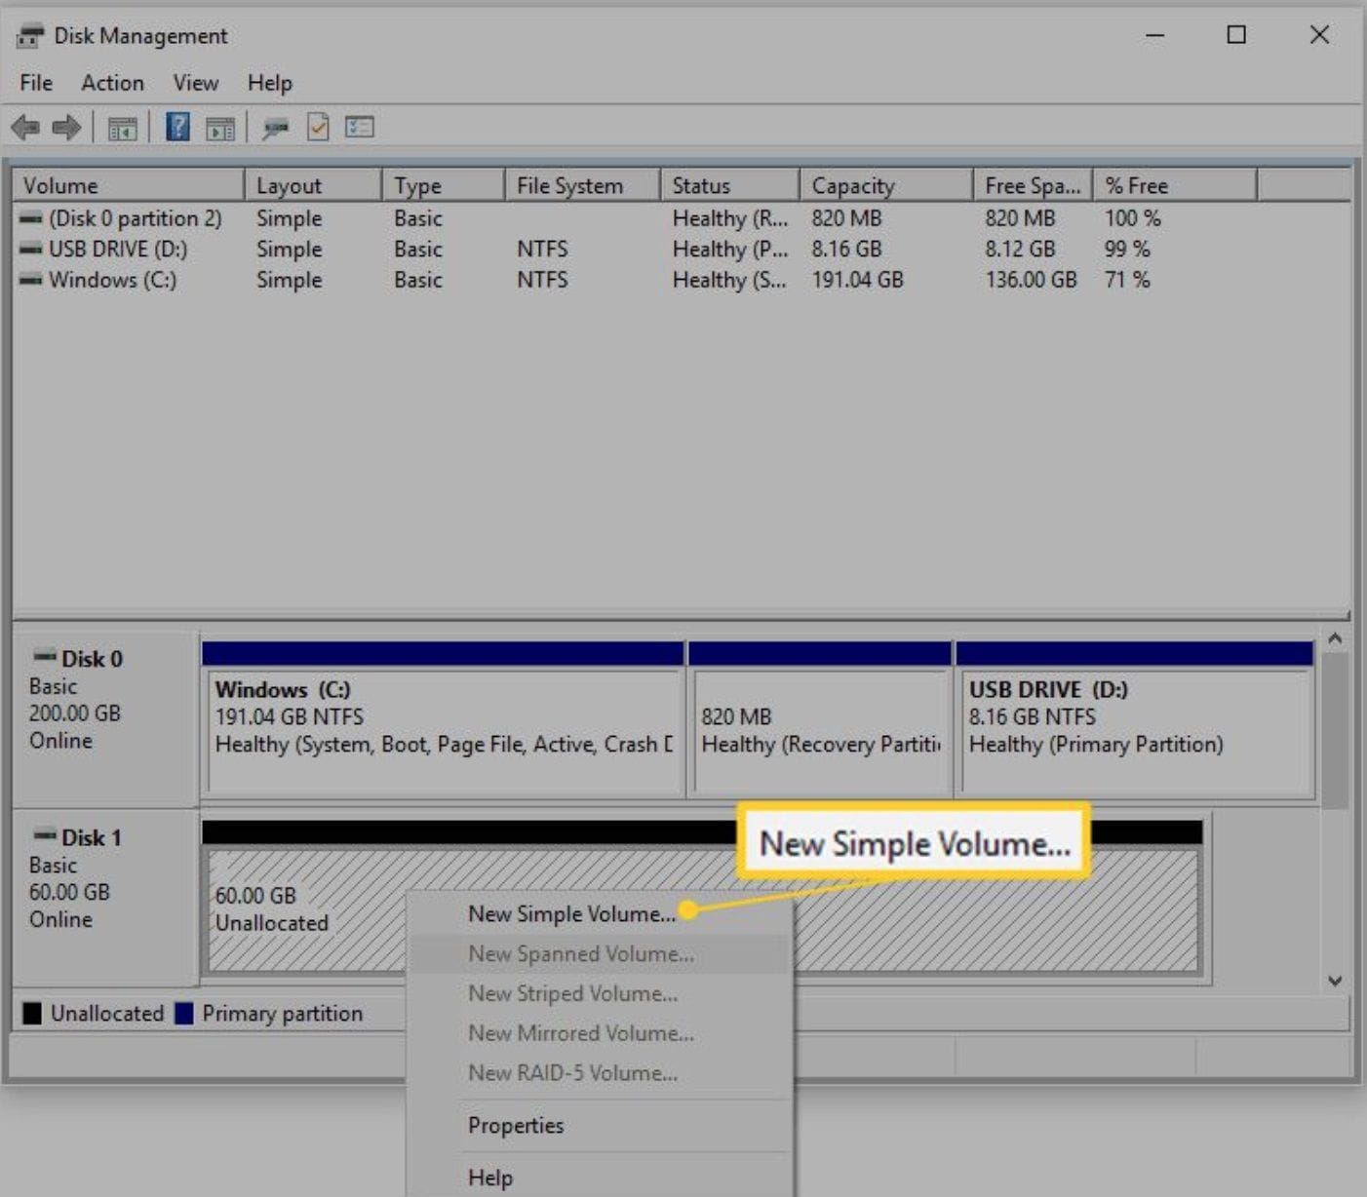Click the drive connect toolbar icon
This screenshot has height=1197, width=1367.
click(276, 128)
